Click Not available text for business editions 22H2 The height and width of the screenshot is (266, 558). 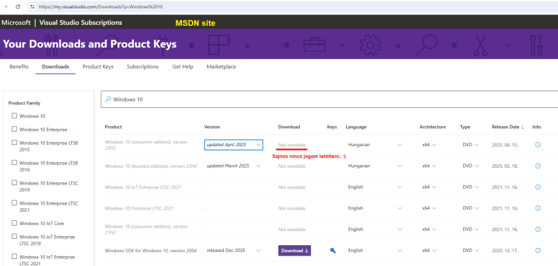pyautogui.click(x=292, y=166)
